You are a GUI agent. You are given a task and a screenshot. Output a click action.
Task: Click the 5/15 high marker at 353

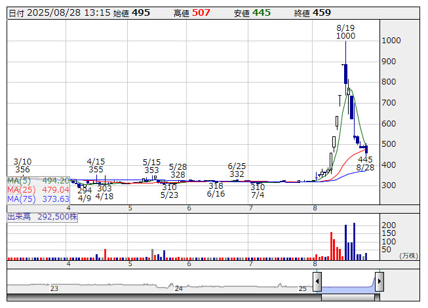coord(151,166)
